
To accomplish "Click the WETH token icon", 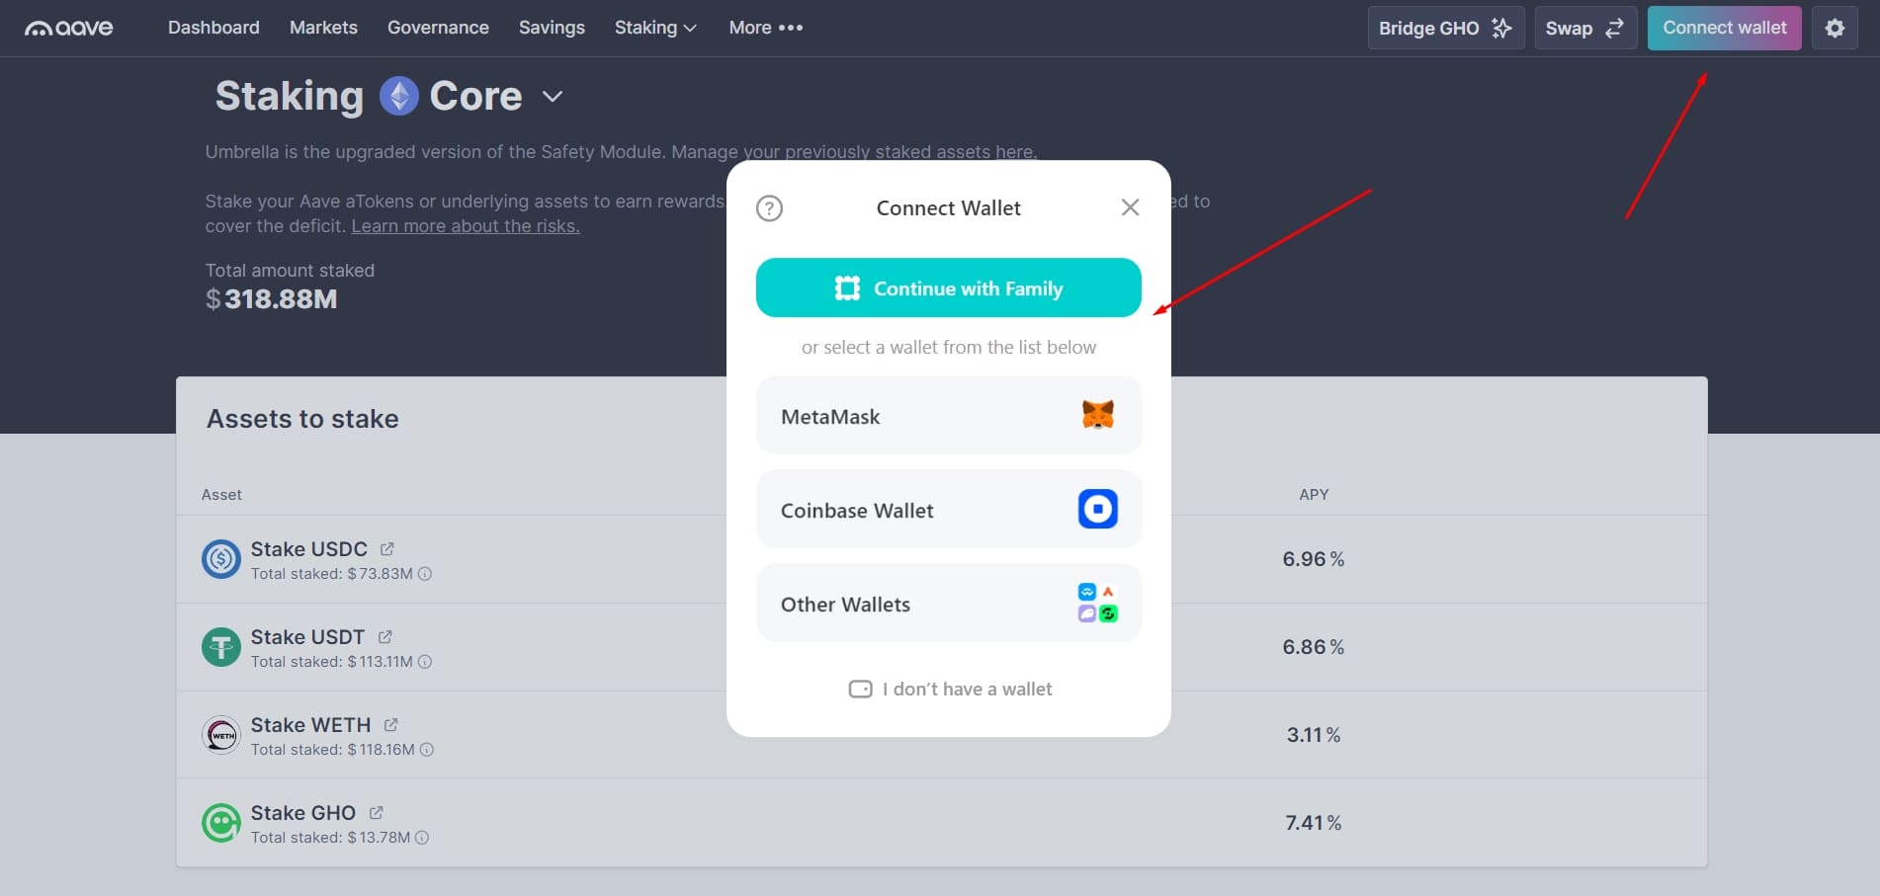I will pos(221,735).
